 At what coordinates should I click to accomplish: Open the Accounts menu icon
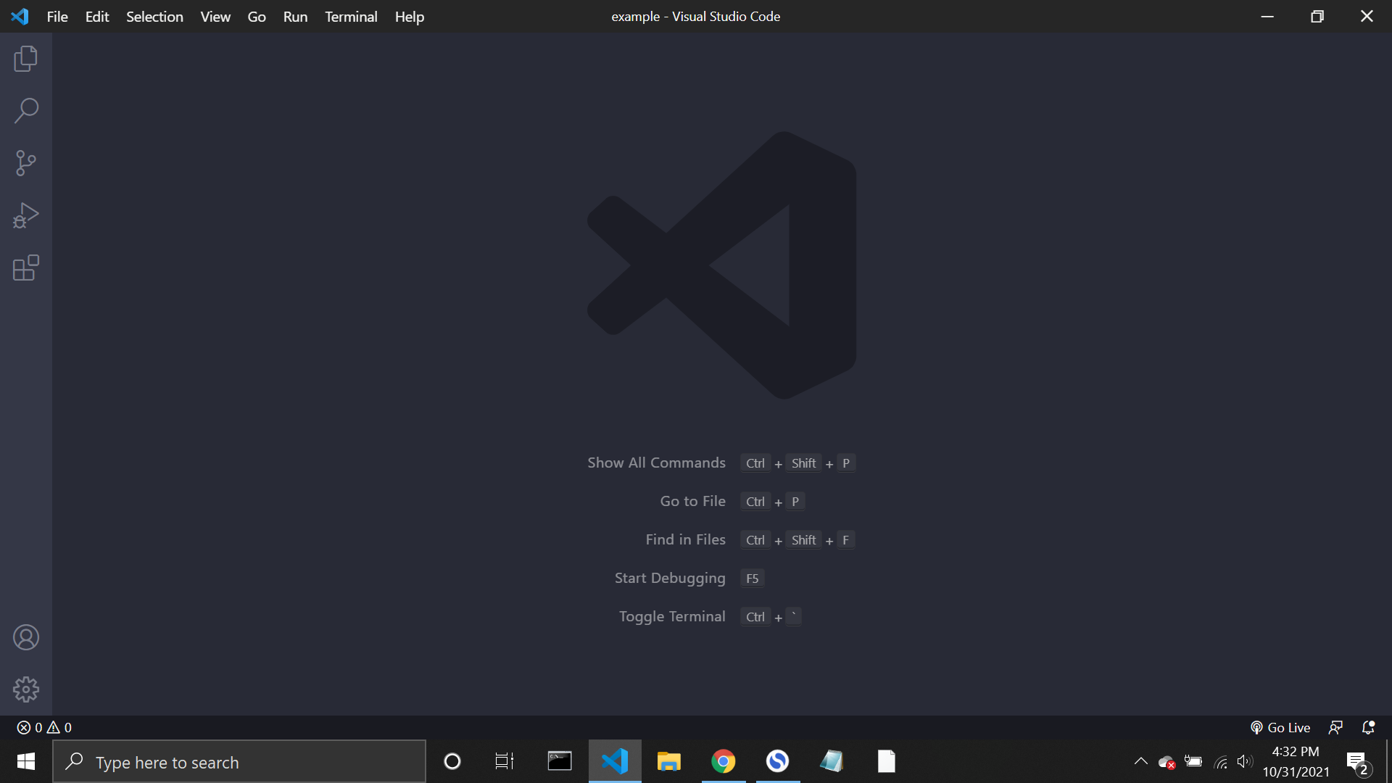pyautogui.click(x=26, y=637)
